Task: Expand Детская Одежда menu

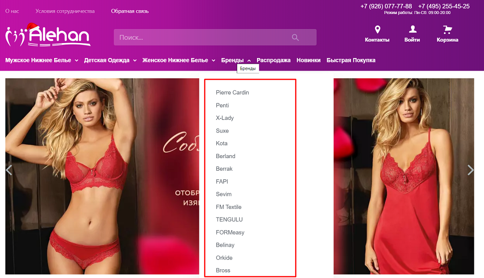Action: (110, 60)
